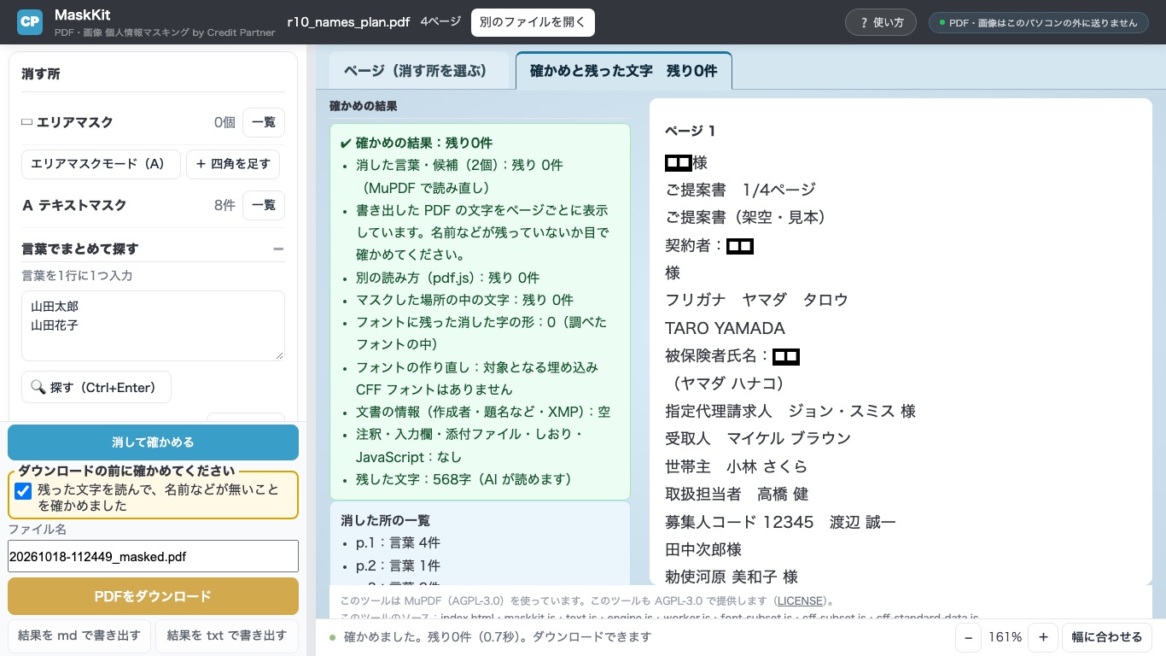1166x656 pixels.
Task: Click 勅使河原 美和子 様 line
Action: tap(732, 577)
